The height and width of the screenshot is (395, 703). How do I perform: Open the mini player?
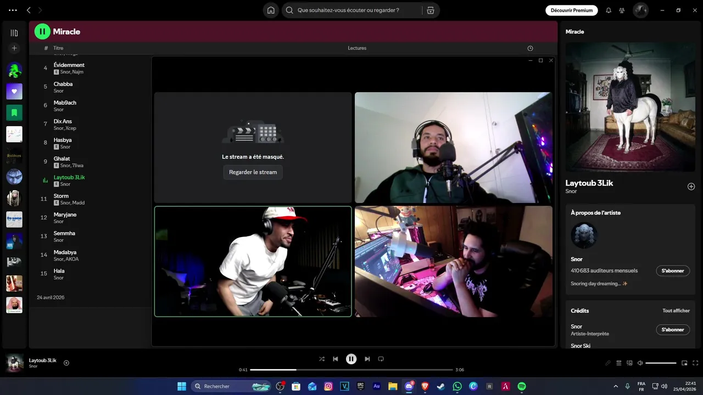coord(684,363)
